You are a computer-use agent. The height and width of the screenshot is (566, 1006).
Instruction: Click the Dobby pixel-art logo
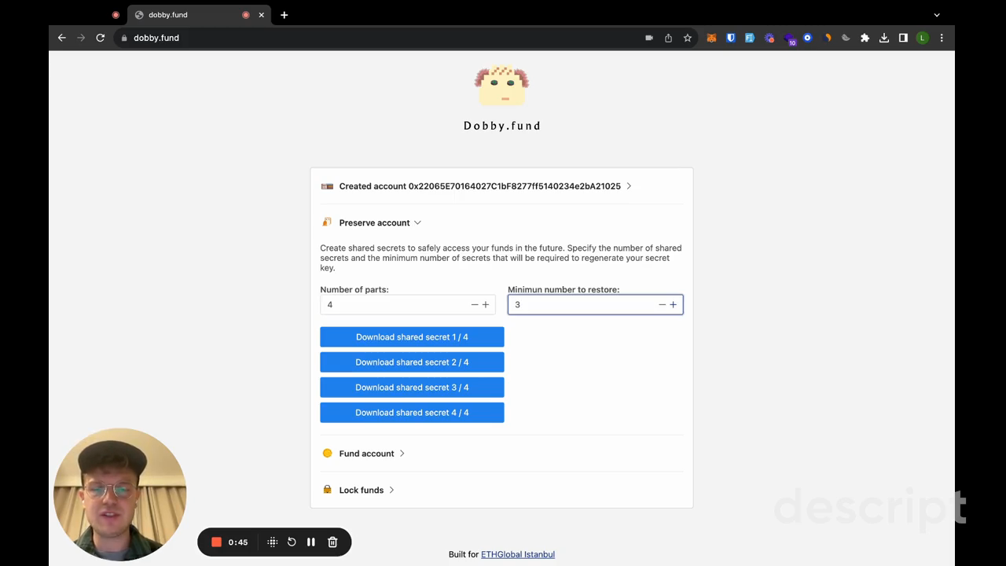(x=501, y=85)
